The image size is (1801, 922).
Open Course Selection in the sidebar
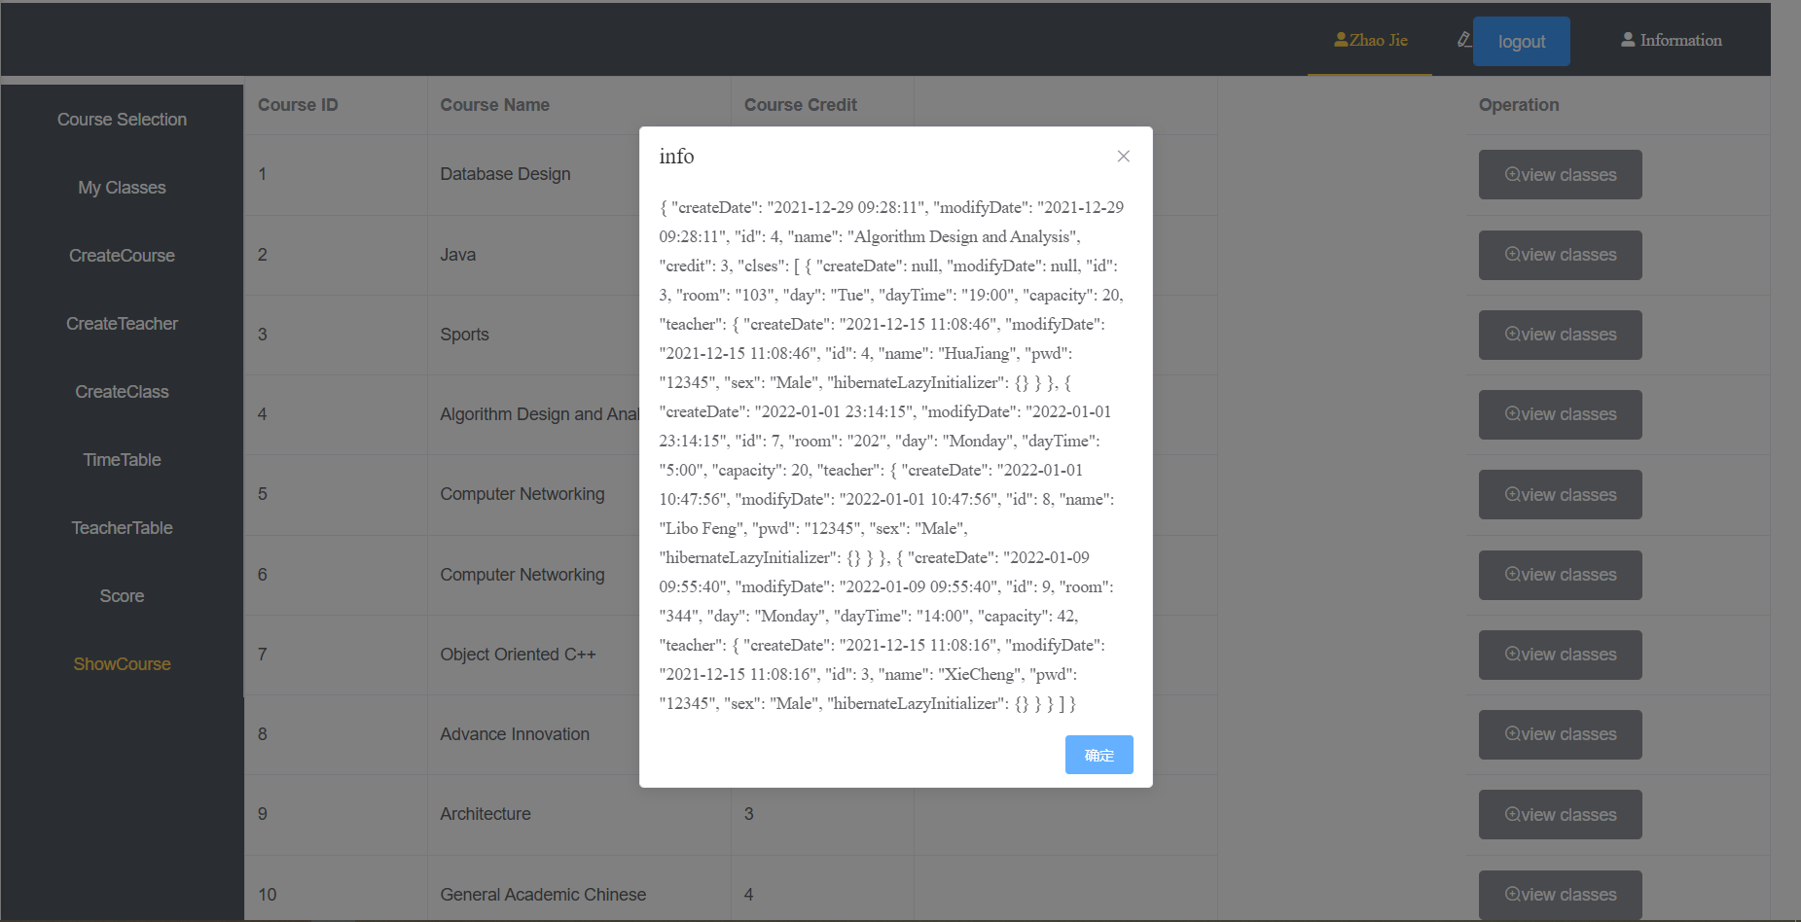point(122,119)
